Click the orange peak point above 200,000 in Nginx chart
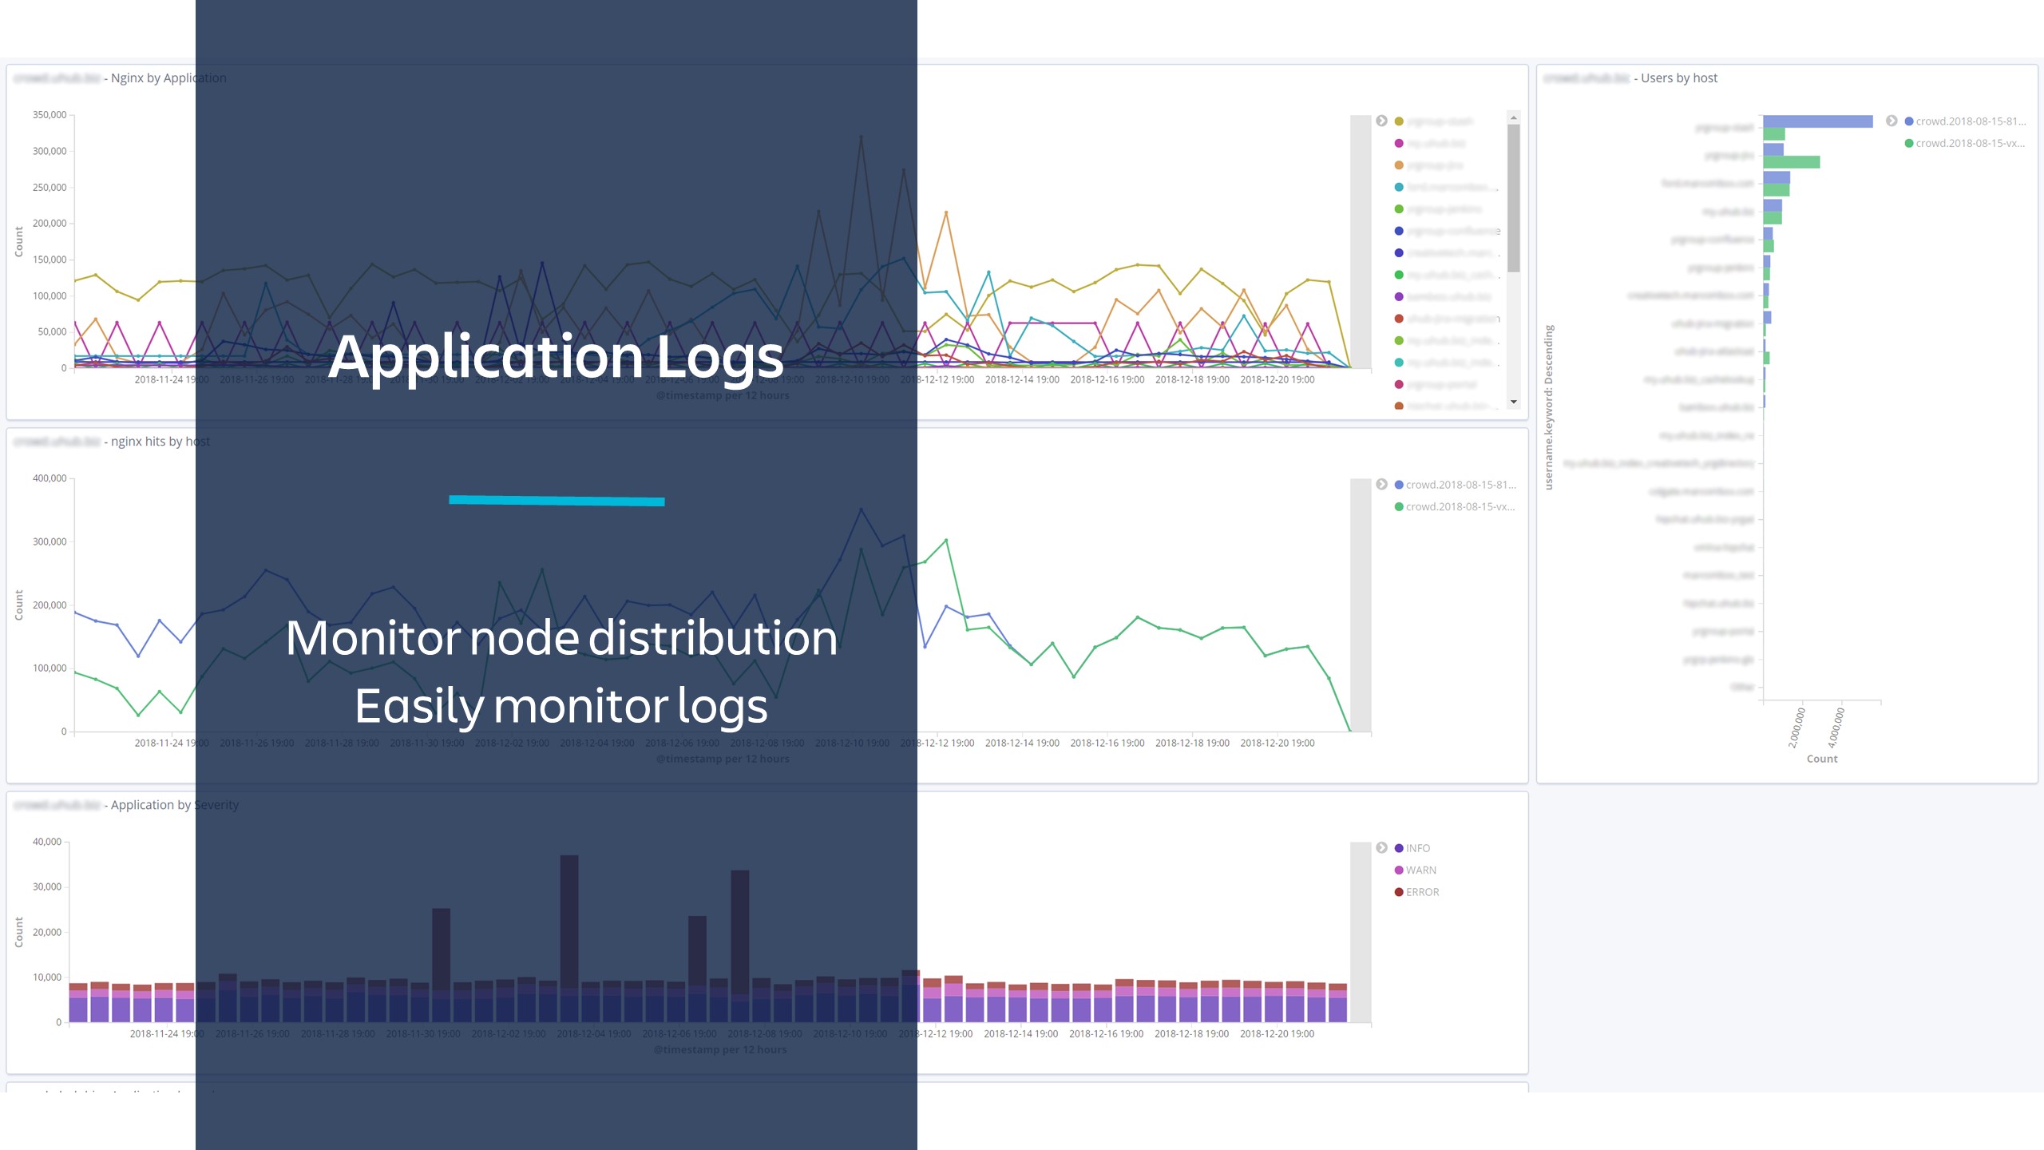This screenshot has width=2044, height=1150. (946, 212)
